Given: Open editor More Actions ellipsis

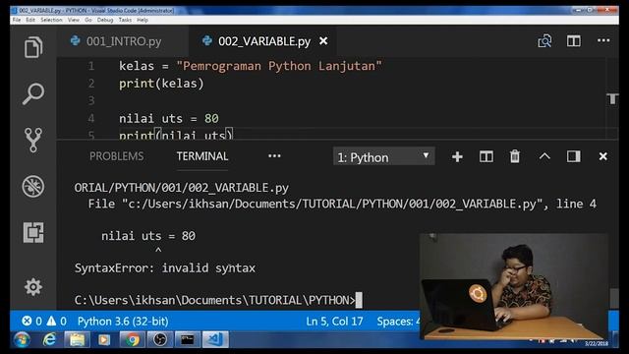Looking at the screenshot, I should point(603,40).
